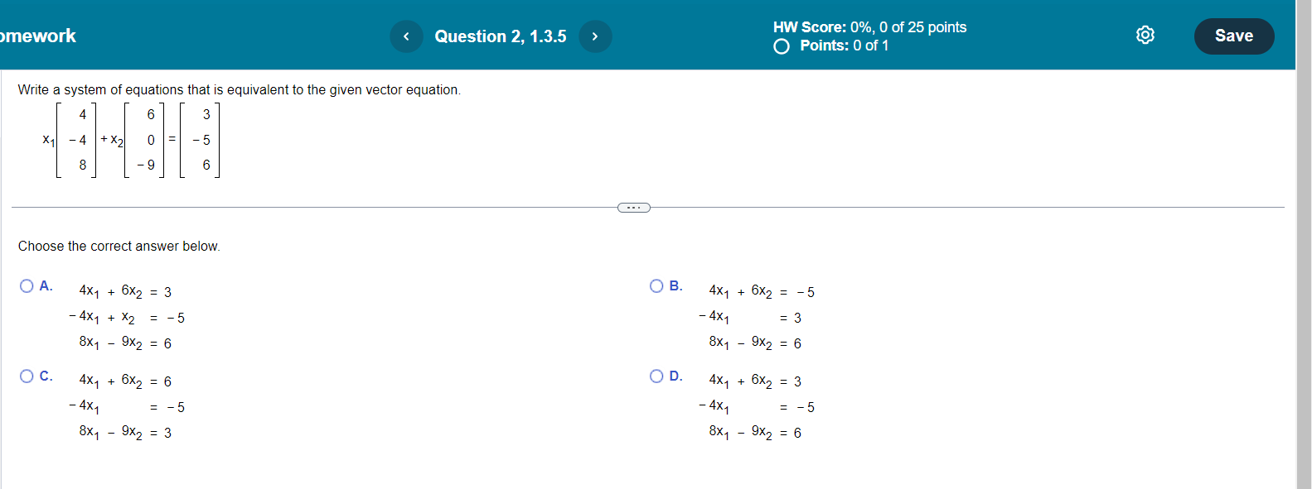
Task: Select the system of equations under option D
Action: 754,406
